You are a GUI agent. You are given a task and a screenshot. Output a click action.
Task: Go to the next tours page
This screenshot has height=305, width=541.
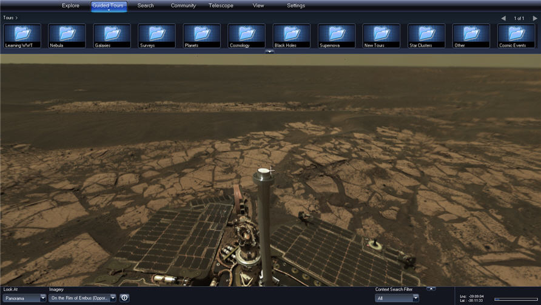click(x=534, y=18)
